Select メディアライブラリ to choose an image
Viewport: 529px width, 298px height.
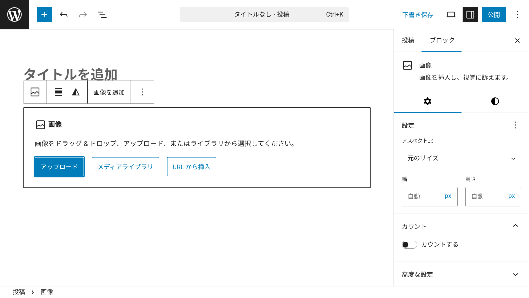[125, 167]
